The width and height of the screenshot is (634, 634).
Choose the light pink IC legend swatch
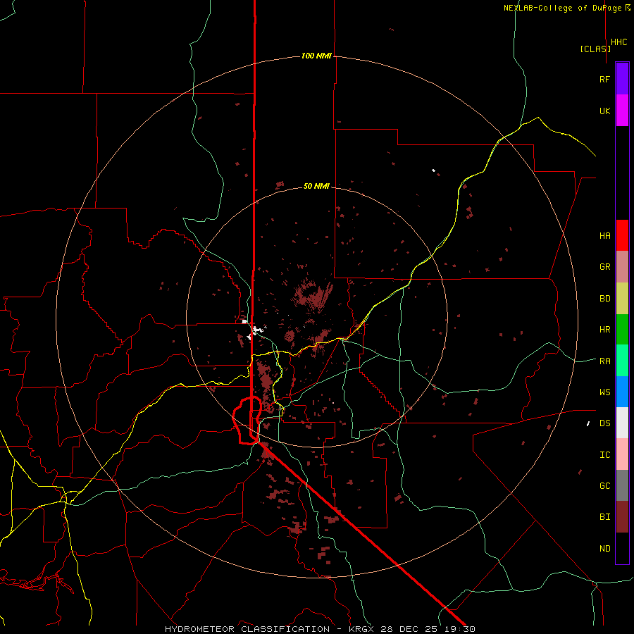[622, 454]
